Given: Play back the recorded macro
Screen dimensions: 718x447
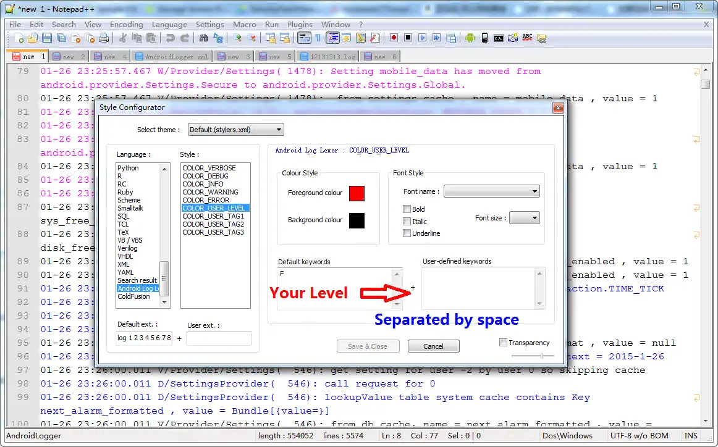Looking at the screenshot, I should click(422, 38).
